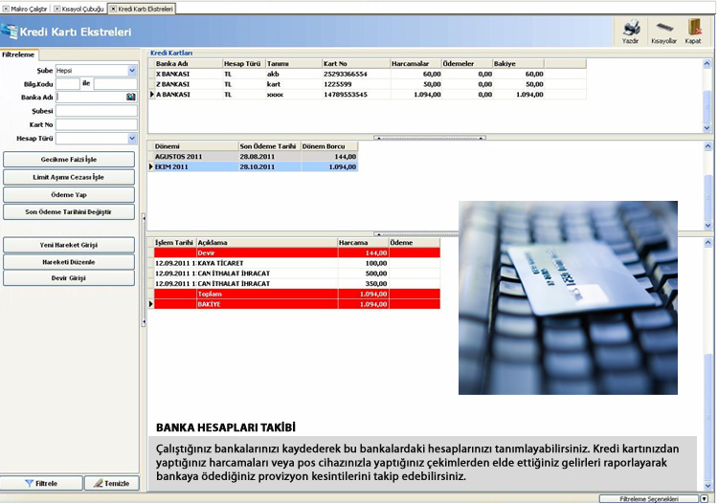Viewport: 718px width, 504px height.
Task: Open the Filtreleme Seçenekleri dropdown arrow
Action: 704,498
